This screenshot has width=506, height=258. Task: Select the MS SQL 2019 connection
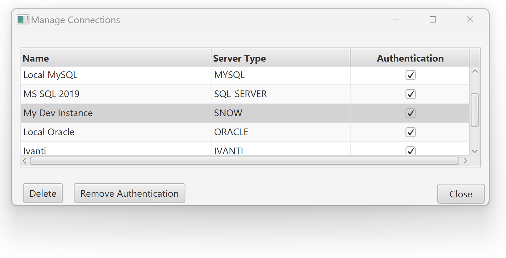pos(245,94)
